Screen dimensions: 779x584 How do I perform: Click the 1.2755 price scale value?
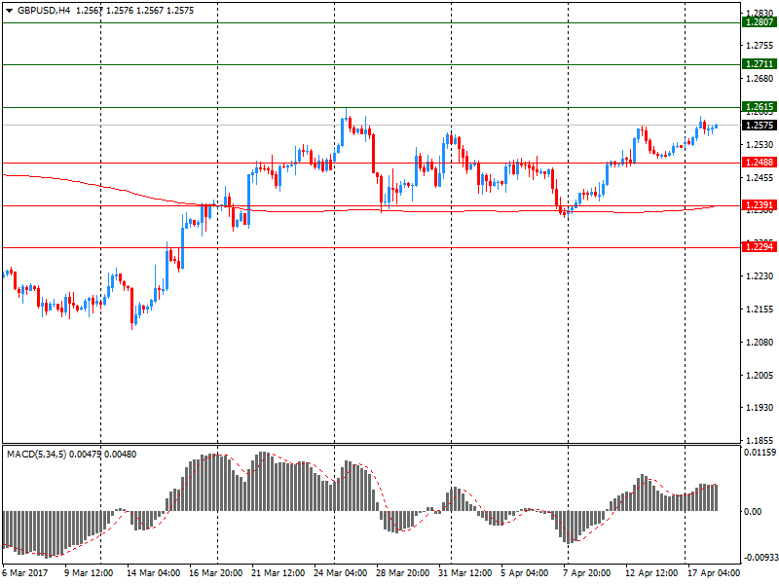[x=760, y=46]
